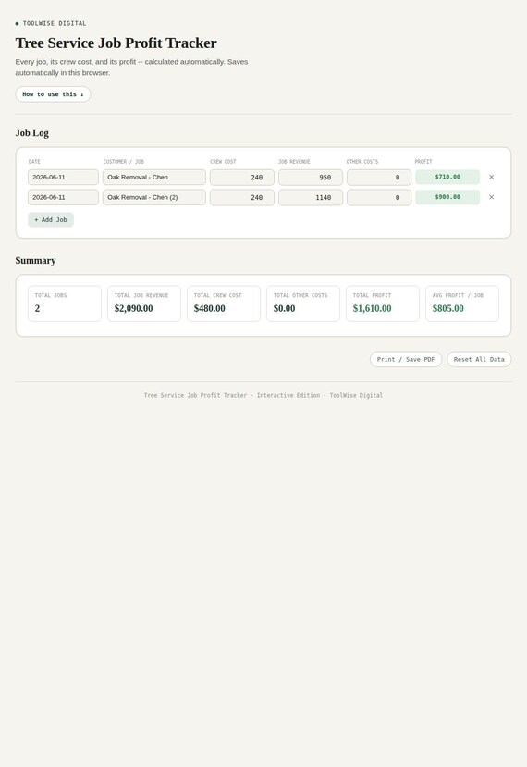
Task: Click the CREW COST column header
Action: tap(223, 161)
